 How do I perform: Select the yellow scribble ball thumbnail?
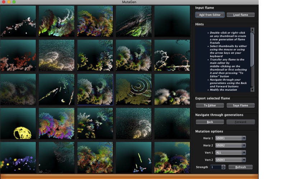[x=18, y=124]
